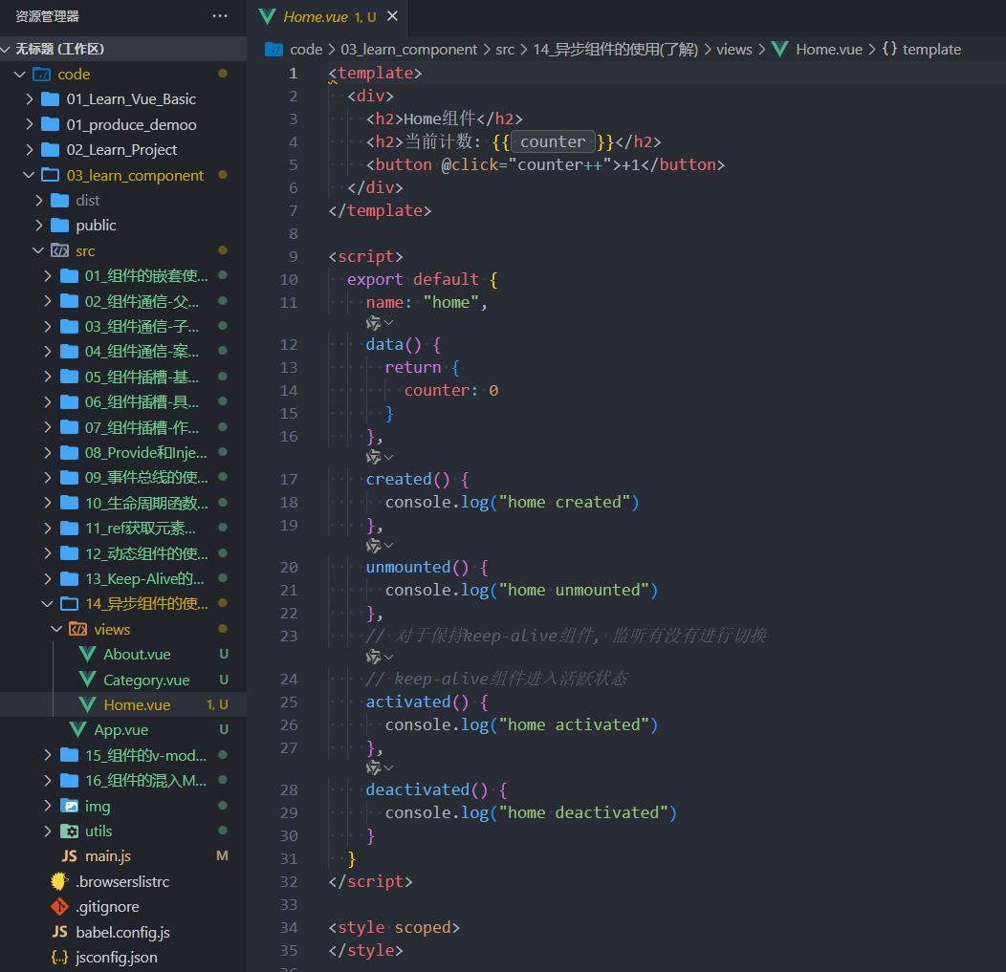The width and height of the screenshot is (1006, 972).
Task: Click the <style scoped> tag on line 34
Action: (x=394, y=928)
